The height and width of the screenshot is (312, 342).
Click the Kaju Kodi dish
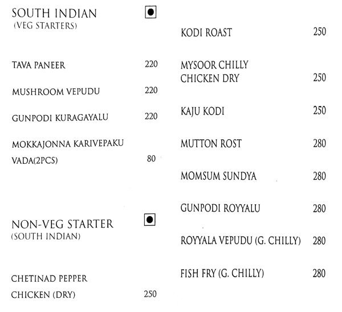click(202, 112)
